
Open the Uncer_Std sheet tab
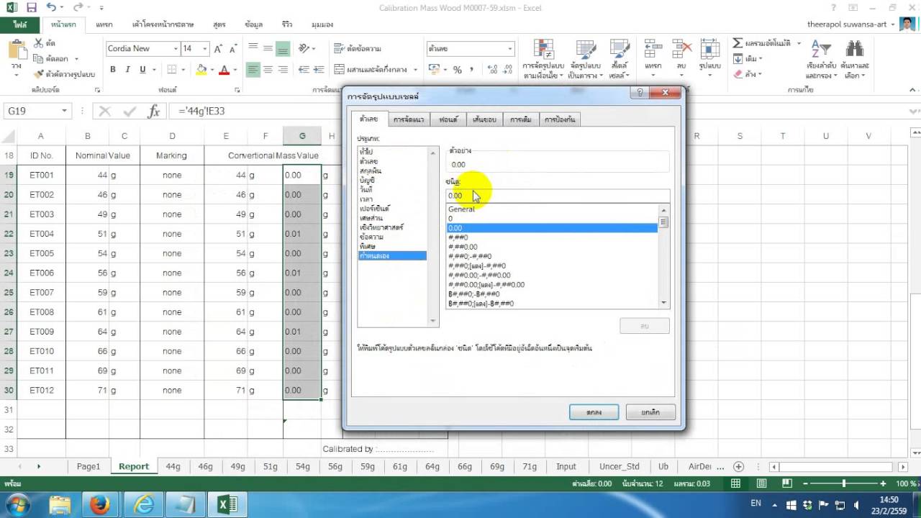click(619, 466)
